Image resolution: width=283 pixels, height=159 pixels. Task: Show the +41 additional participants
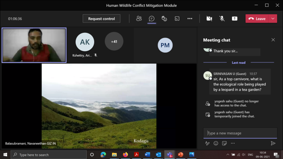[x=114, y=41]
